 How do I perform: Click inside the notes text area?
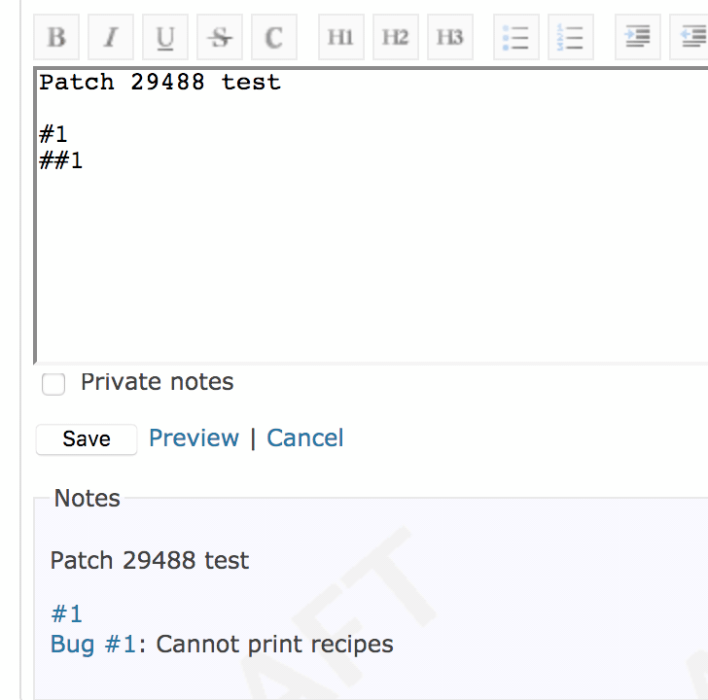click(372, 216)
